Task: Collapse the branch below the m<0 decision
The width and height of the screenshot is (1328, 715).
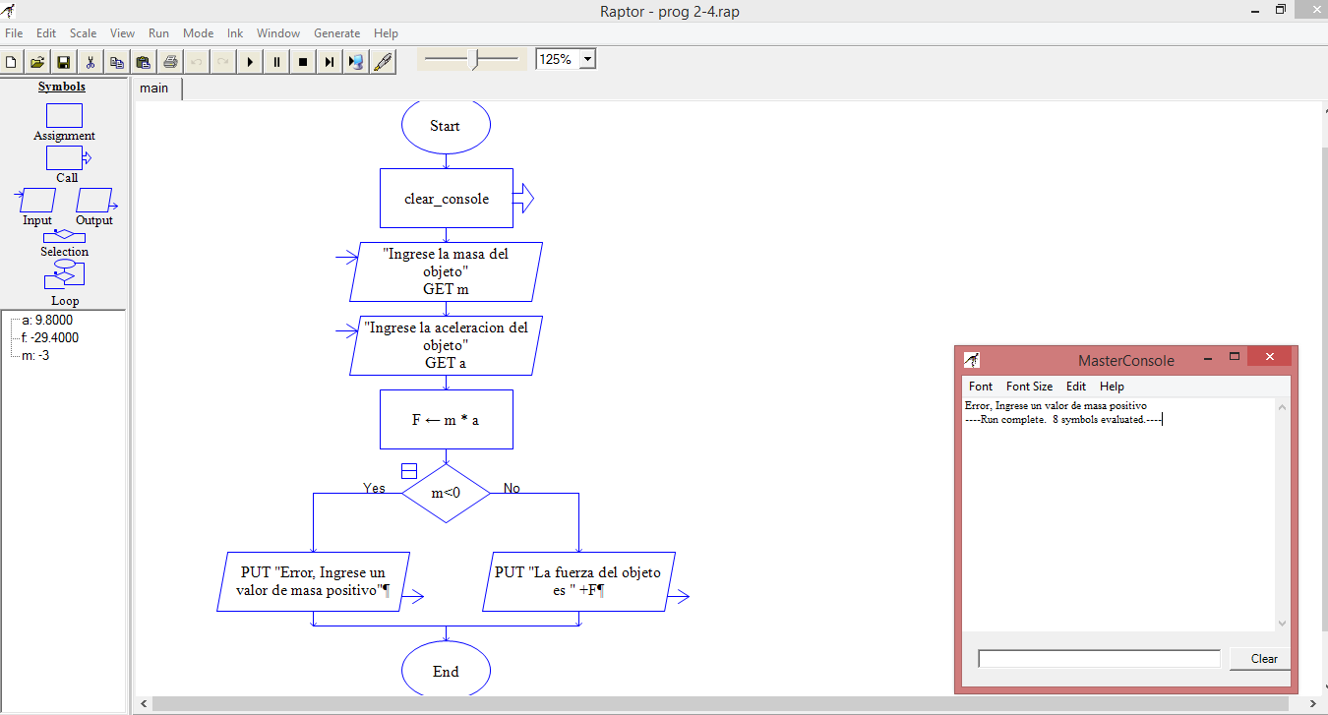Action: pos(408,470)
